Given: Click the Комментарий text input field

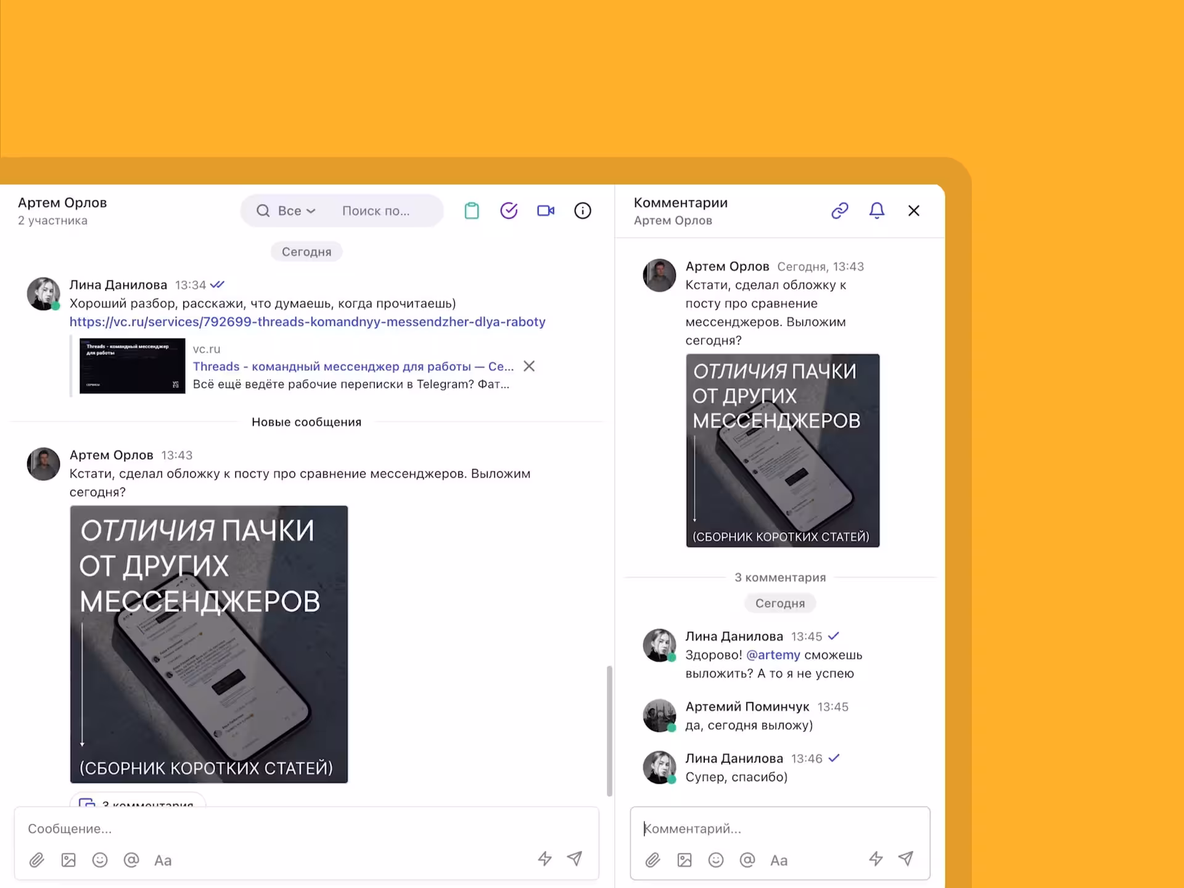Looking at the screenshot, I should (x=779, y=828).
